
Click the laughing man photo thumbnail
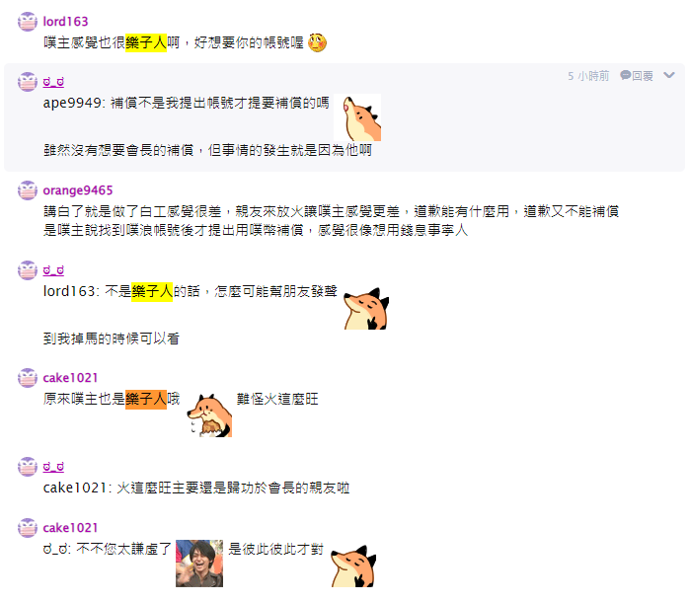pyautogui.click(x=199, y=564)
